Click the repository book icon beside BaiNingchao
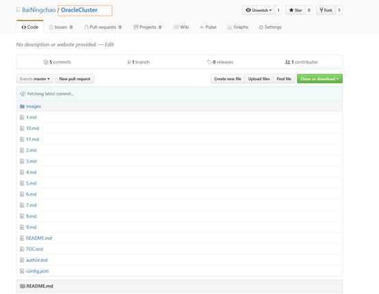The height and width of the screenshot is (294, 379). tap(18, 10)
